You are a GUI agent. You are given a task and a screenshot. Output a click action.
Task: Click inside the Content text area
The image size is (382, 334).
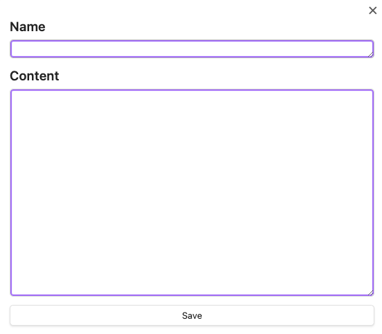pos(192,193)
